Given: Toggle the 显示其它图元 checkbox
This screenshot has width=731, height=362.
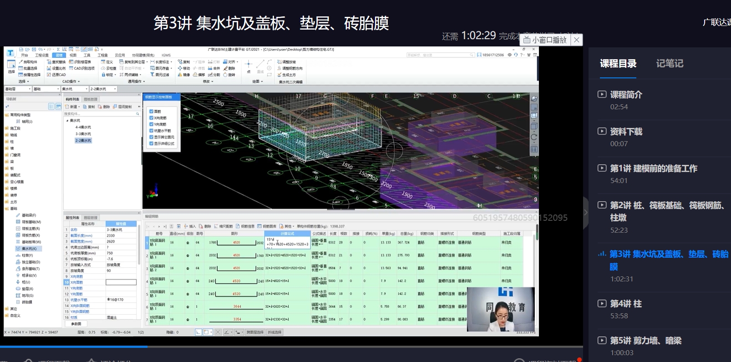Looking at the screenshot, I should coord(152,137).
